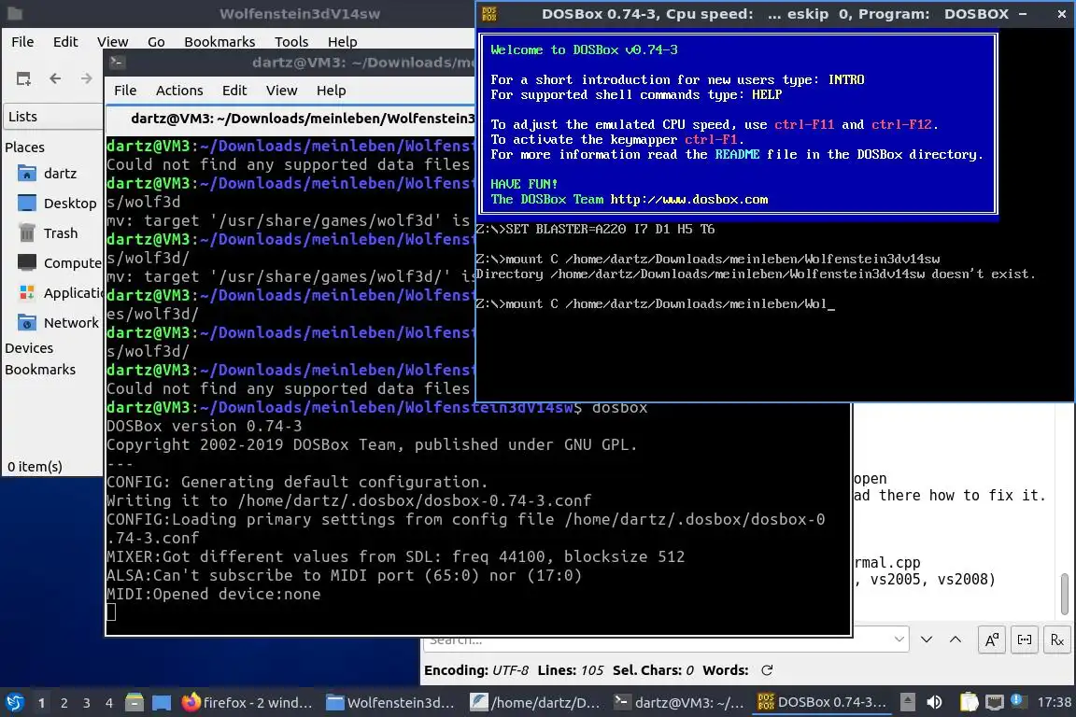Switch to workspace 2
The width and height of the screenshot is (1076, 717).
pyautogui.click(x=64, y=703)
